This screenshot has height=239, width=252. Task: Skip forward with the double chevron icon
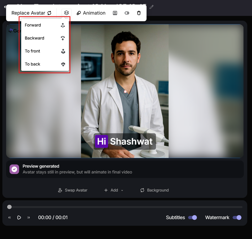pos(29,218)
